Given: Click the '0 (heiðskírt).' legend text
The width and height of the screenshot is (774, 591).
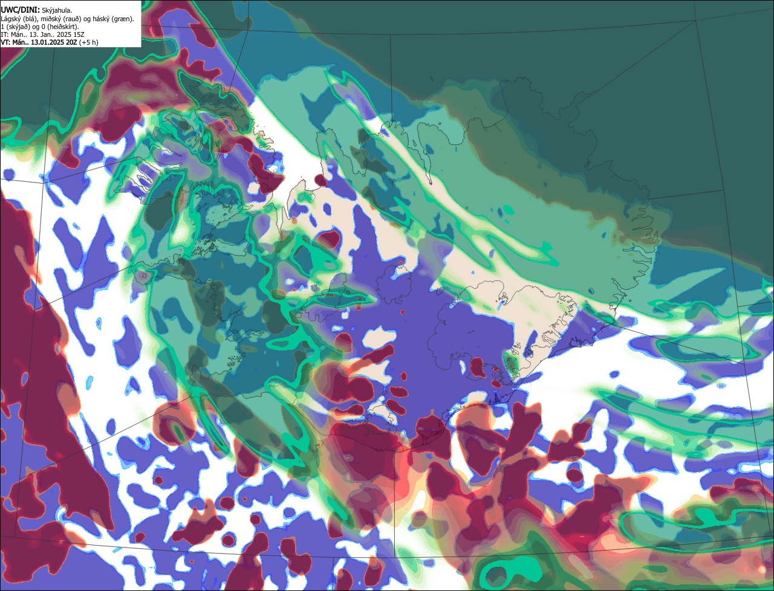Looking at the screenshot, I should click(x=60, y=27).
